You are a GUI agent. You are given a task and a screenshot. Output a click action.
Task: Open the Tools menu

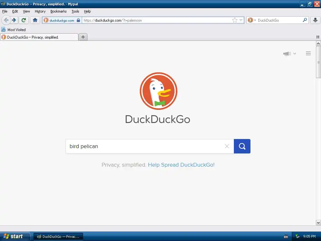(75, 12)
